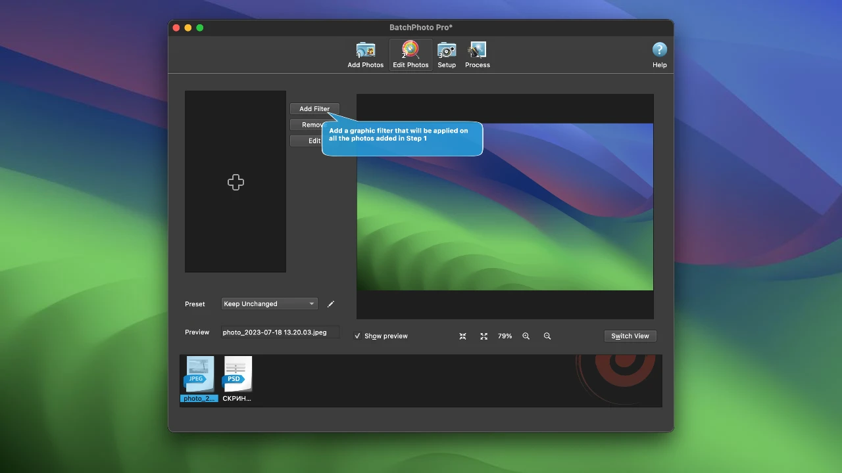The height and width of the screenshot is (473, 842).
Task: Click the zoom in magnifier
Action: click(526, 336)
